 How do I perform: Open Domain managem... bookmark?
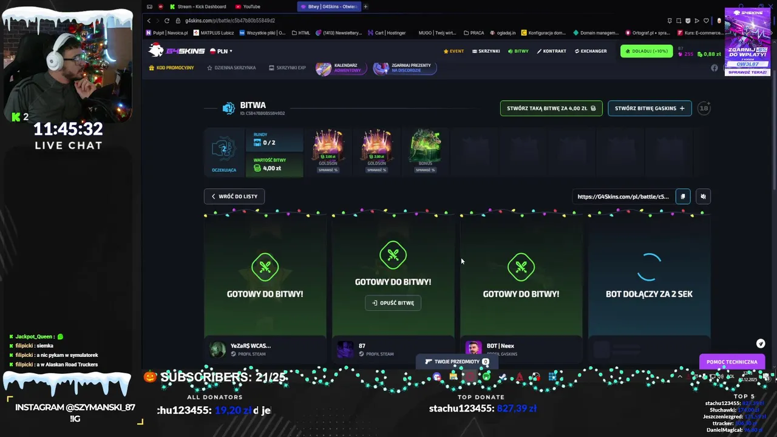coord(595,33)
